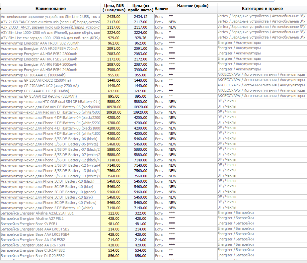The image size is (307, 263).
Task: Select iPad mini DF iBattery-05 black row
Action: click(50, 107)
